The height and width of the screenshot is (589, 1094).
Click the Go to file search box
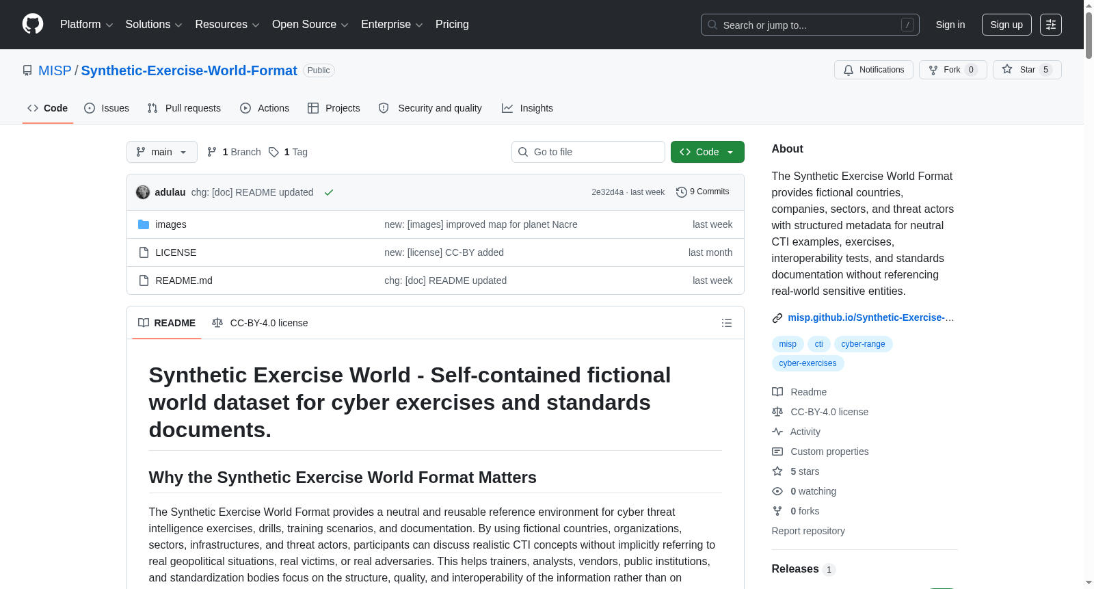click(x=588, y=152)
